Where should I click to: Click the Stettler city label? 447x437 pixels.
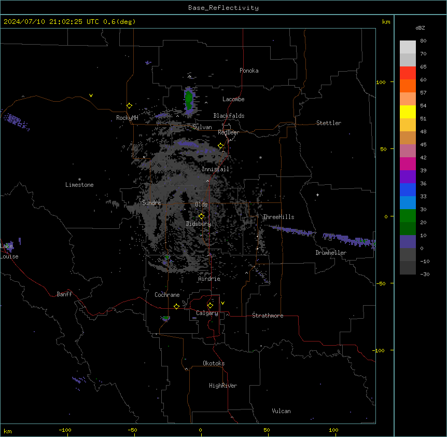tap(329, 123)
